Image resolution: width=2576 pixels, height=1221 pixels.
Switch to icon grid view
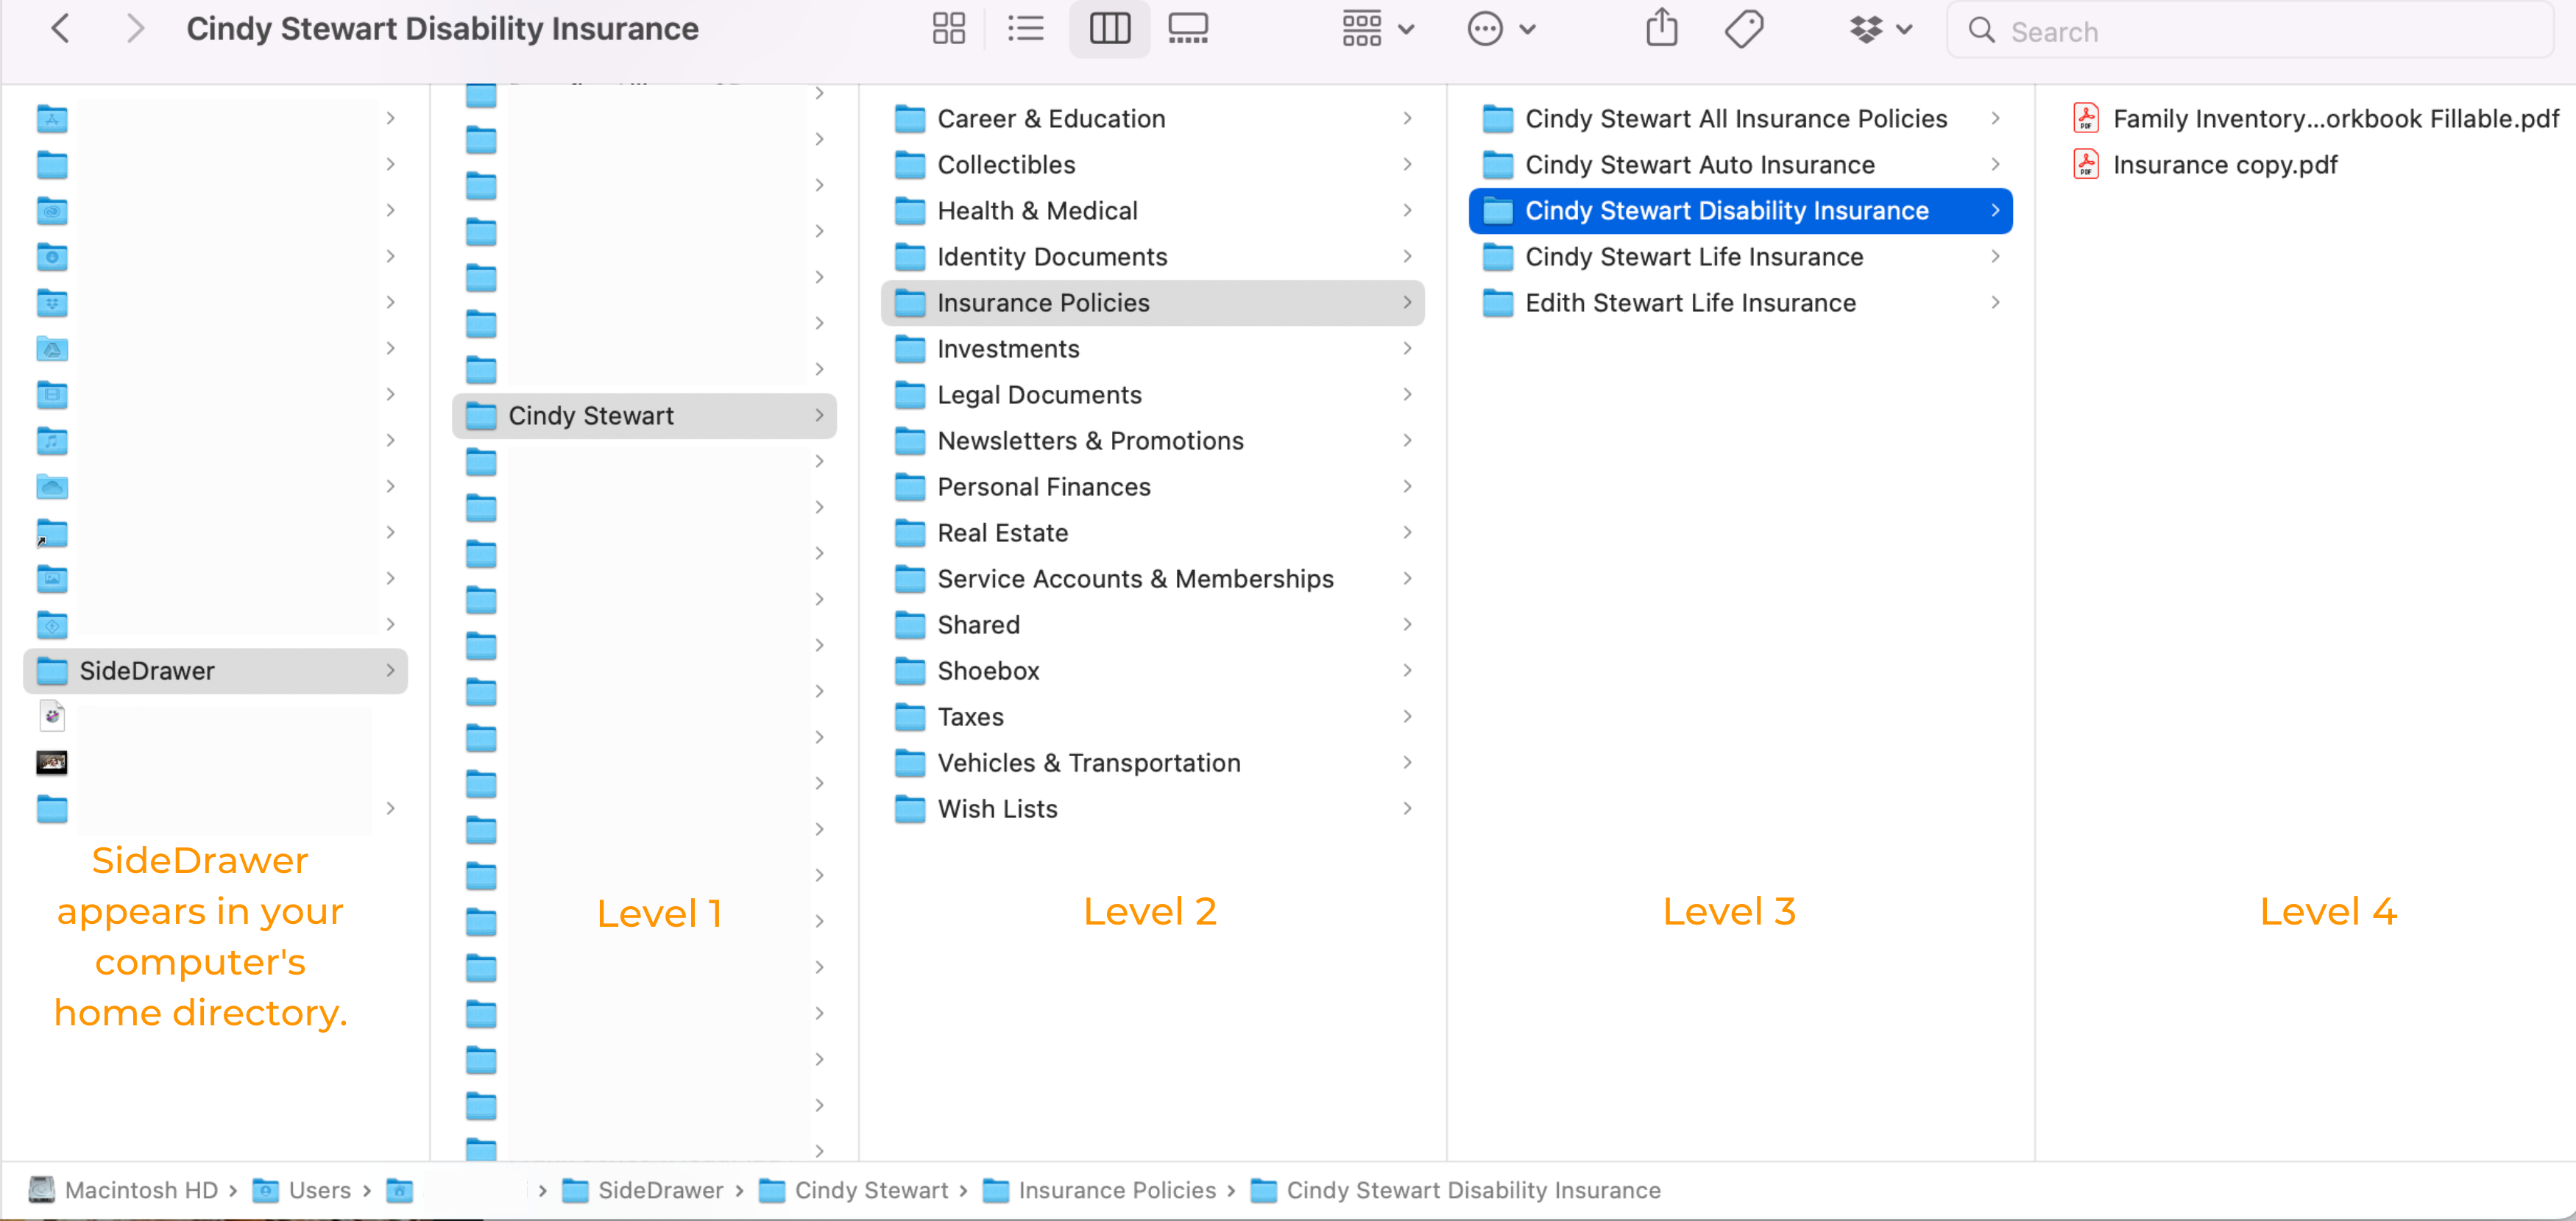[x=948, y=29]
